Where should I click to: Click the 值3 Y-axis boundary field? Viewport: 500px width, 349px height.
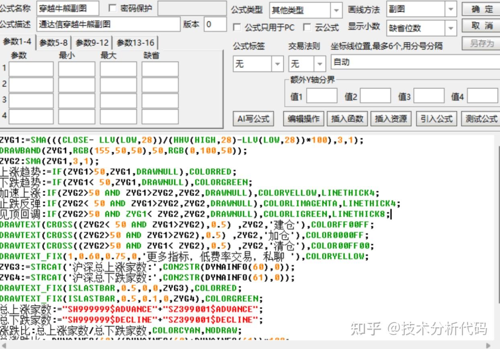429,96
